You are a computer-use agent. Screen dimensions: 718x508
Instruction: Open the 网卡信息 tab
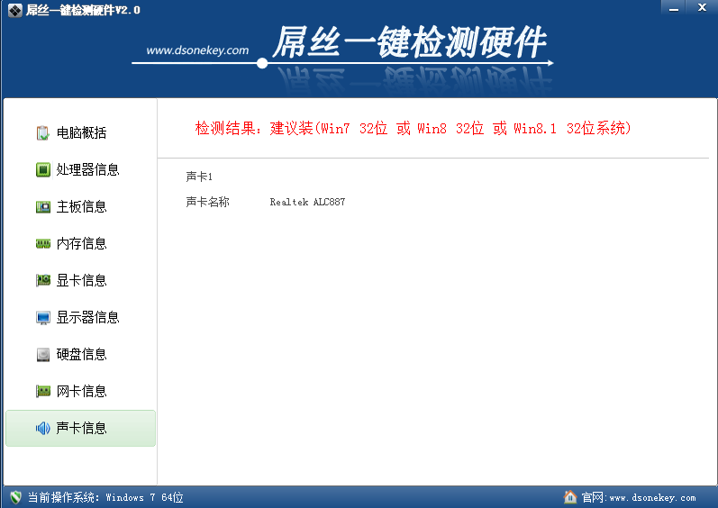80,391
